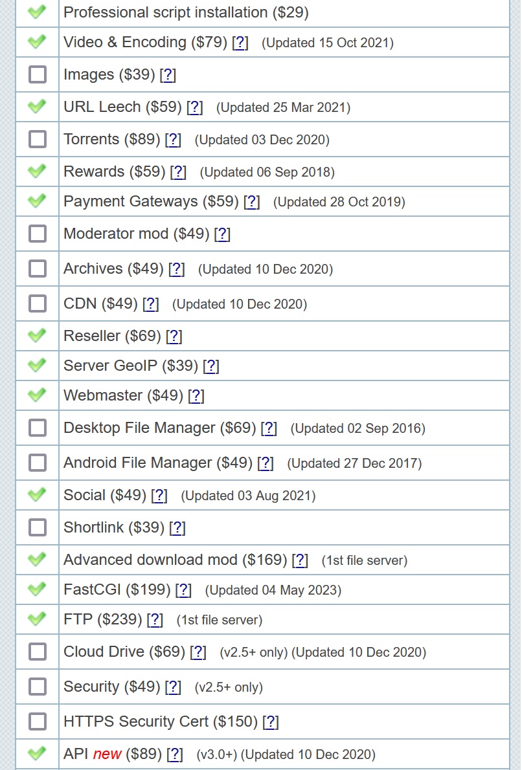Enable the Torrents ($89) checkbox
This screenshot has width=522, height=770.
38,139
